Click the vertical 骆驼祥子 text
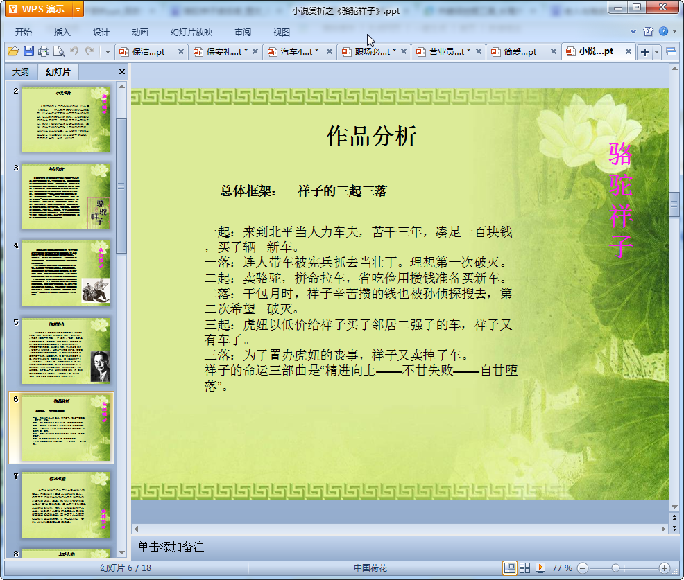 [x=620, y=200]
